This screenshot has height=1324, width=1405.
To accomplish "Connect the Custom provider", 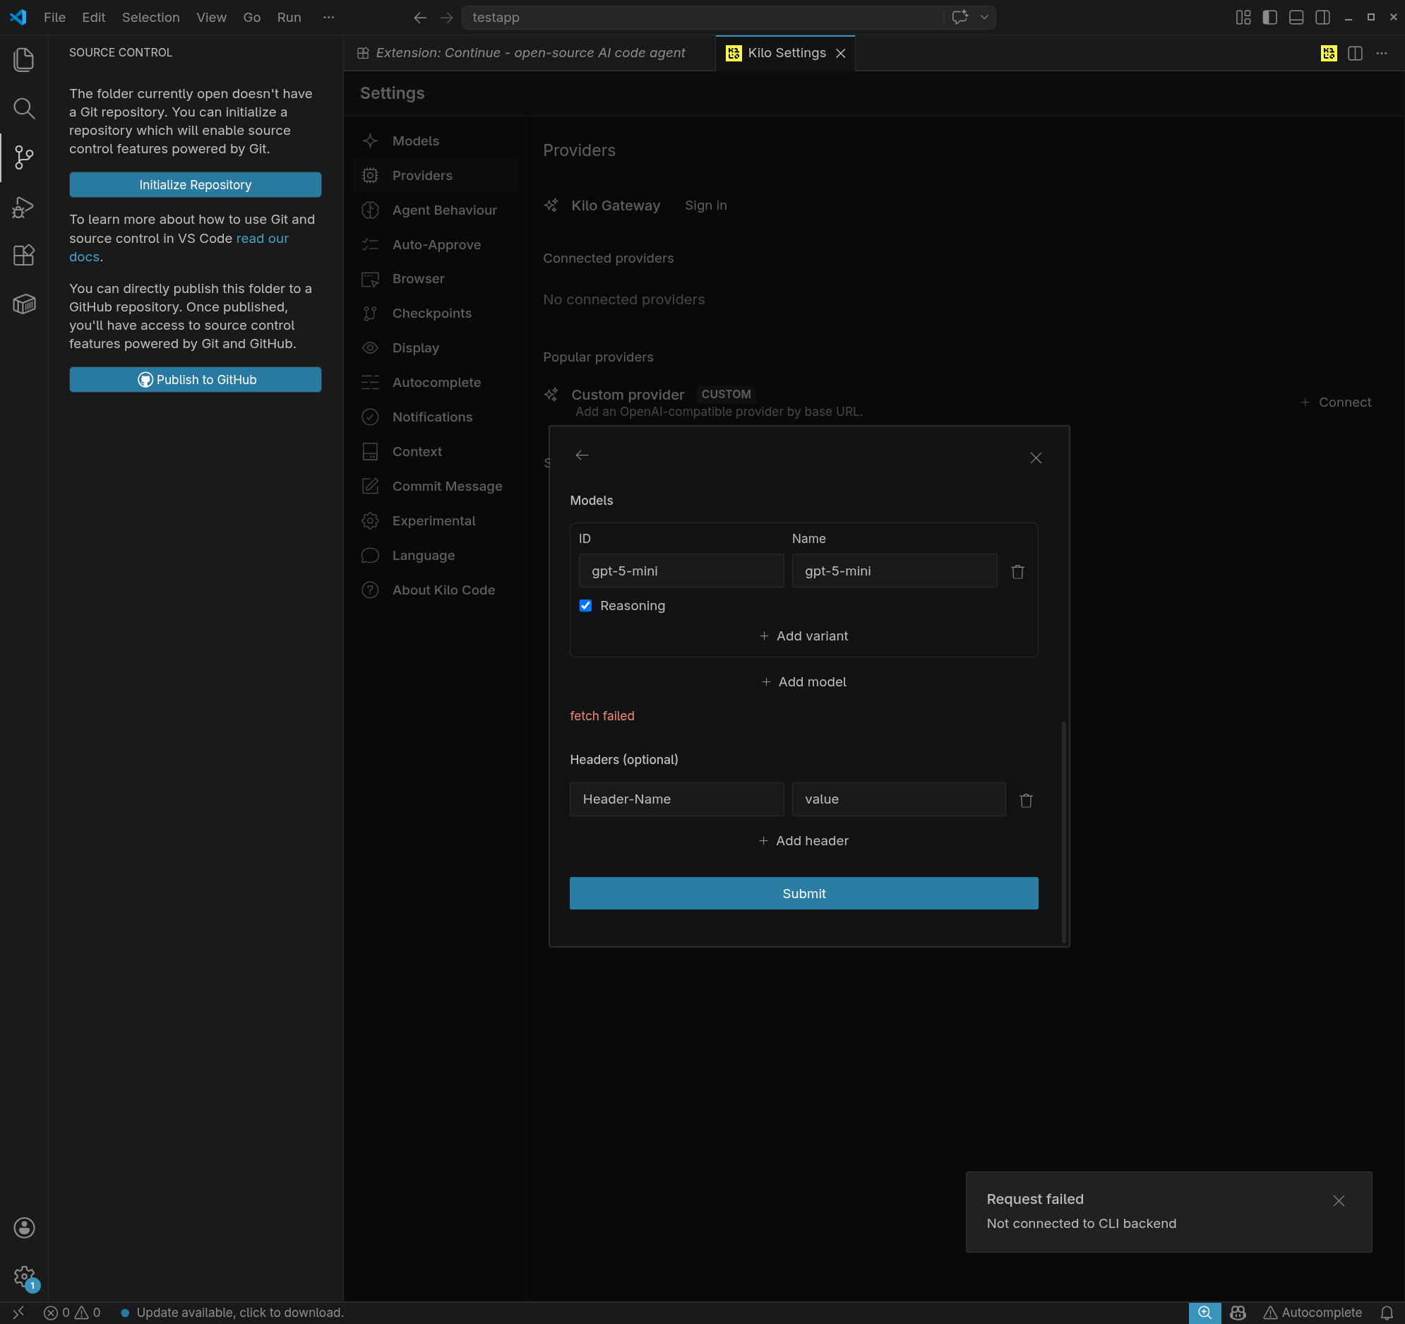I will coord(1336,402).
